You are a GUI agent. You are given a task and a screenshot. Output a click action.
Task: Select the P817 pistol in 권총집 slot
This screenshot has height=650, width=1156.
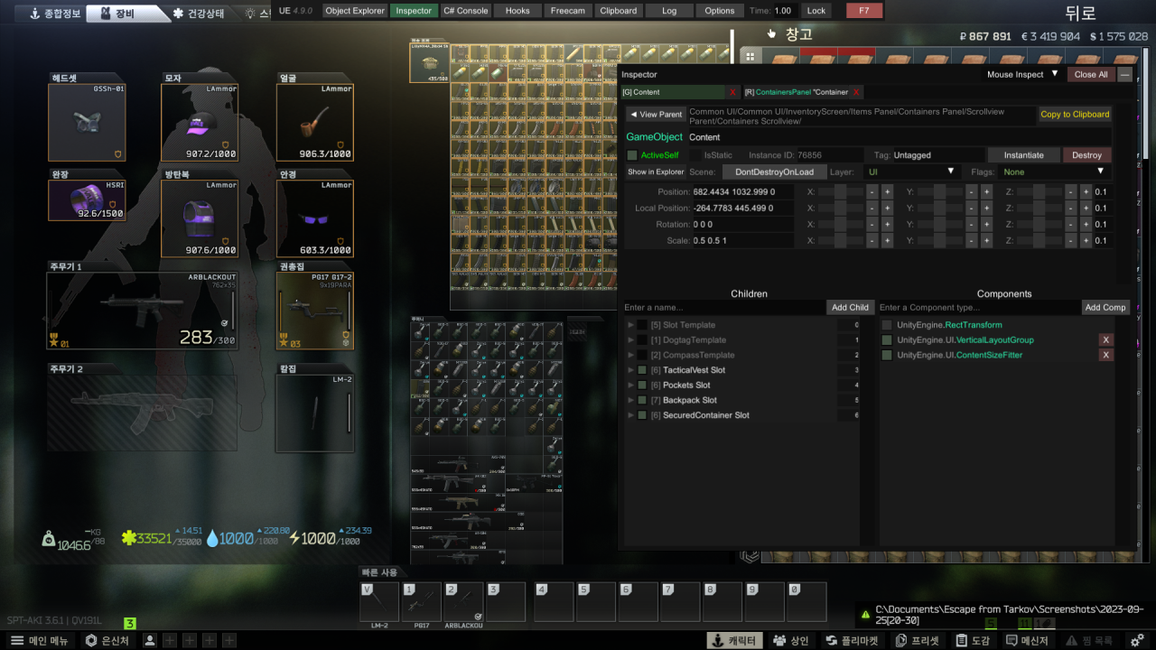tap(314, 311)
